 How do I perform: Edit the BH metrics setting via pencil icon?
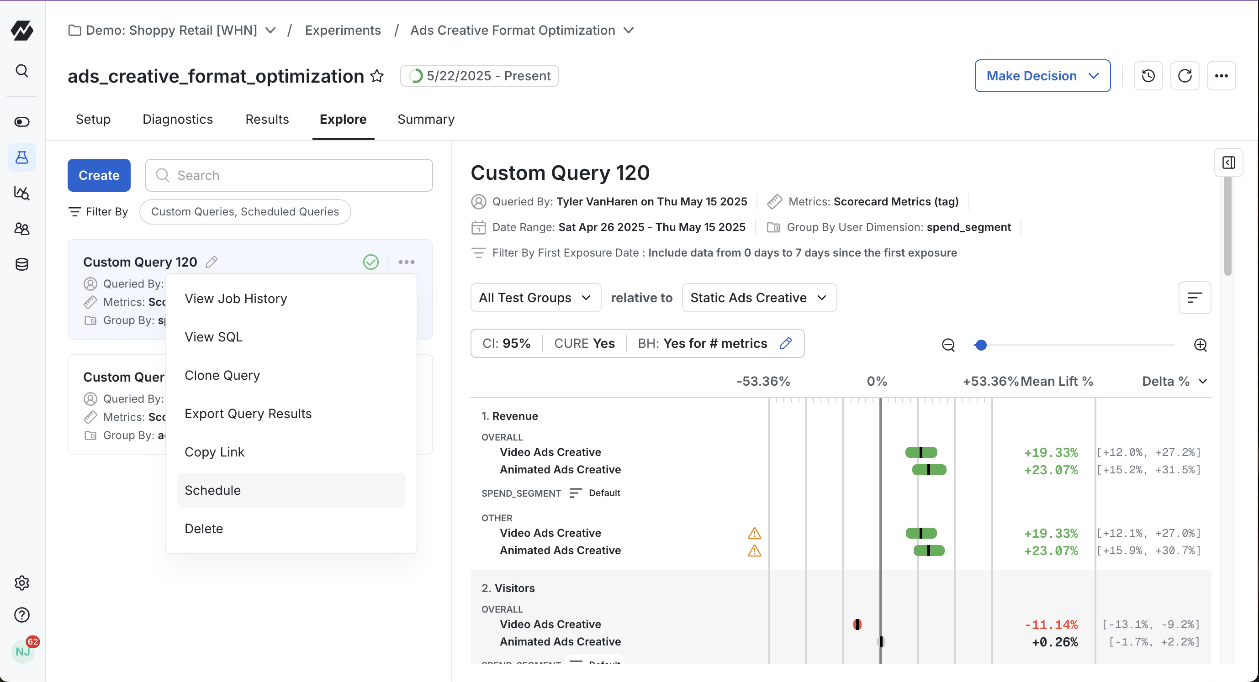pyautogui.click(x=786, y=343)
